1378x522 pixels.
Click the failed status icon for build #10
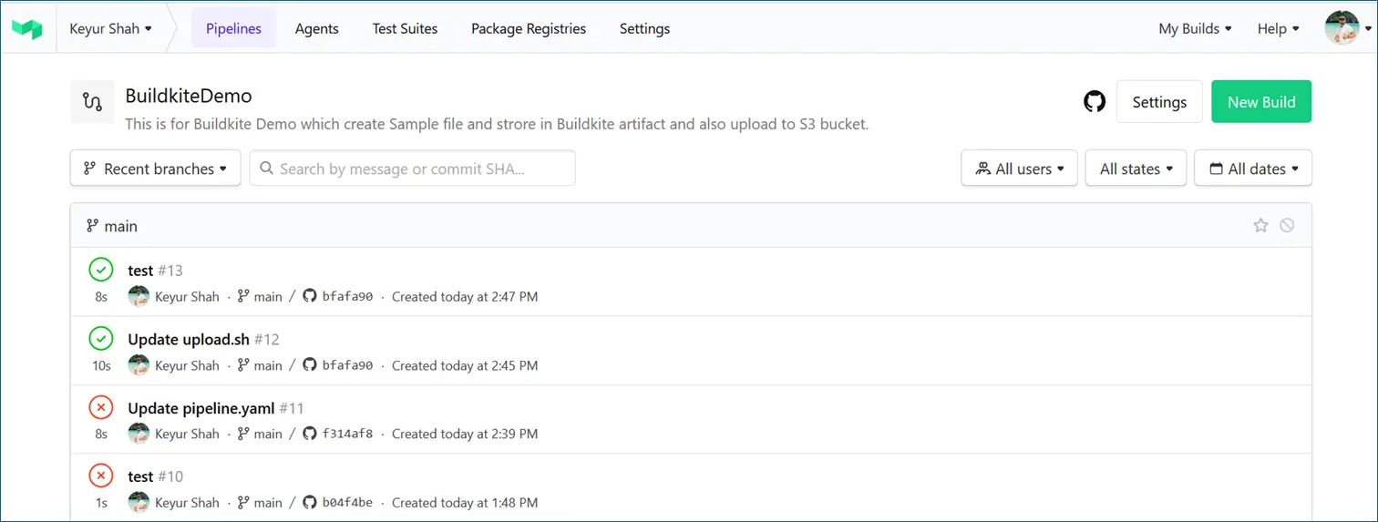pyautogui.click(x=101, y=476)
